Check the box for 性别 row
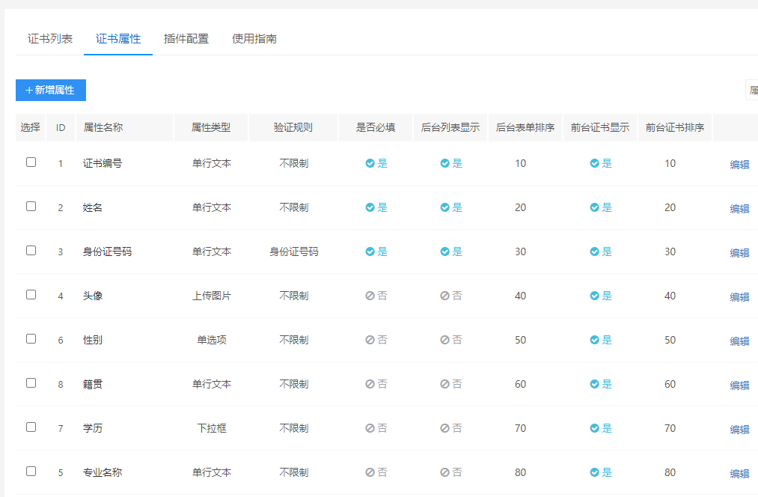The height and width of the screenshot is (497, 758). 31,339
